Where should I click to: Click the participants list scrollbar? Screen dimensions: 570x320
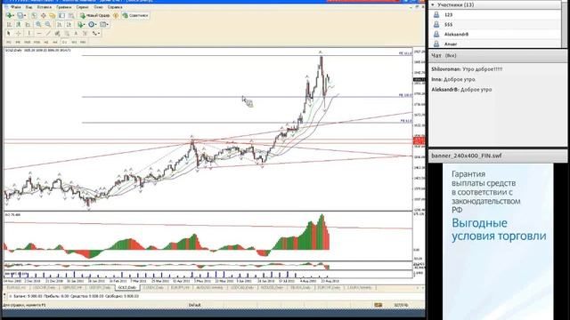click(x=565, y=24)
